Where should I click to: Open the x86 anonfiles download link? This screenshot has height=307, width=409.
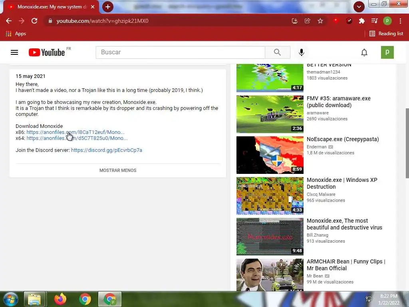[x=75, y=132]
